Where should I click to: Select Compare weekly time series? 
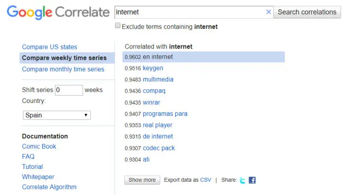point(64,58)
